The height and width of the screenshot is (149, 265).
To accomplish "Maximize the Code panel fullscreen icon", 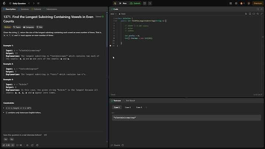I will pyautogui.click(x=258, y=9).
